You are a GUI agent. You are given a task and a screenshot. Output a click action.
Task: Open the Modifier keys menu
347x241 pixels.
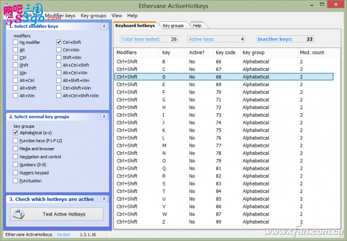(60, 16)
